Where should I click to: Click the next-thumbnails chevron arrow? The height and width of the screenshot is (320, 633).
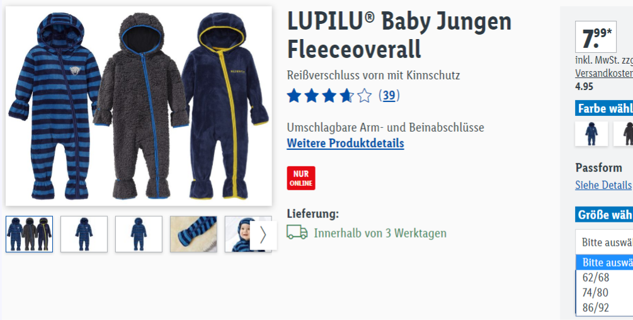click(263, 235)
